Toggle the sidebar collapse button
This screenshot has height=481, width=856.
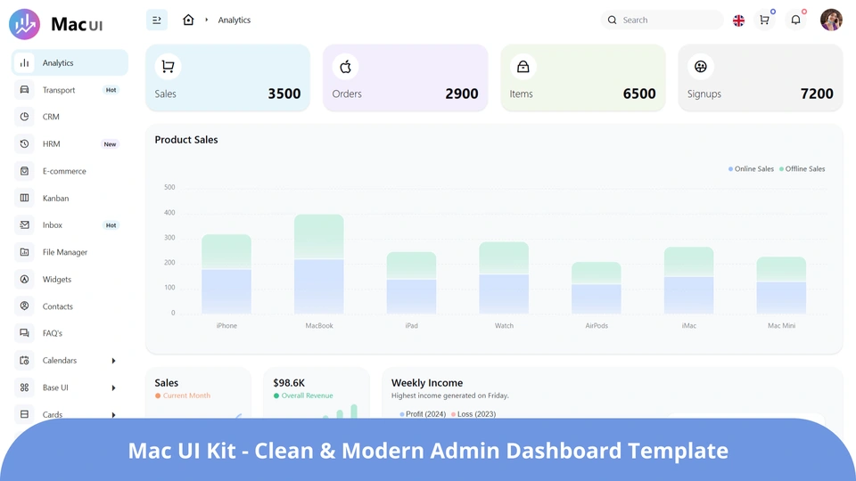coord(157,20)
